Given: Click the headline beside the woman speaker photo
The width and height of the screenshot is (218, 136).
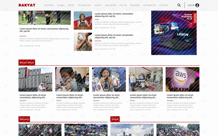Looking at the screenshot, I should (114, 15).
